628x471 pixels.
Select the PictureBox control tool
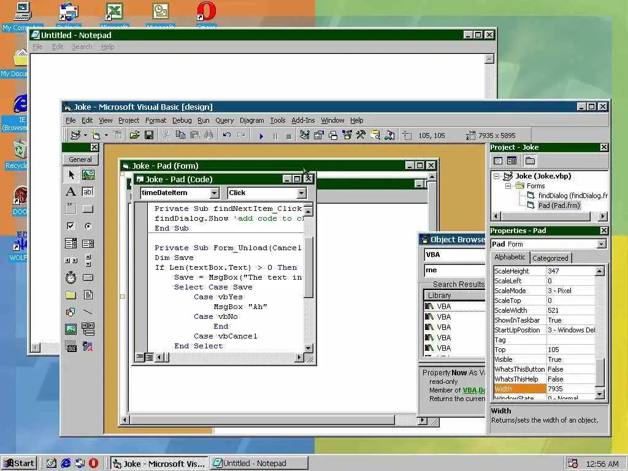[x=88, y=175]
